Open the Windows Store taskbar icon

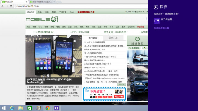click(x=29, y=108)
